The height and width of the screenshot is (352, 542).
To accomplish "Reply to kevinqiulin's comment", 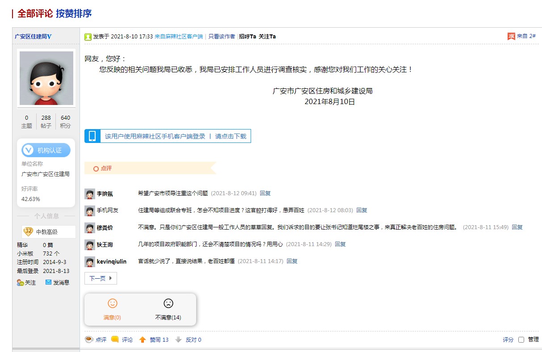I will pyautogui.click(x=292, y=261).
